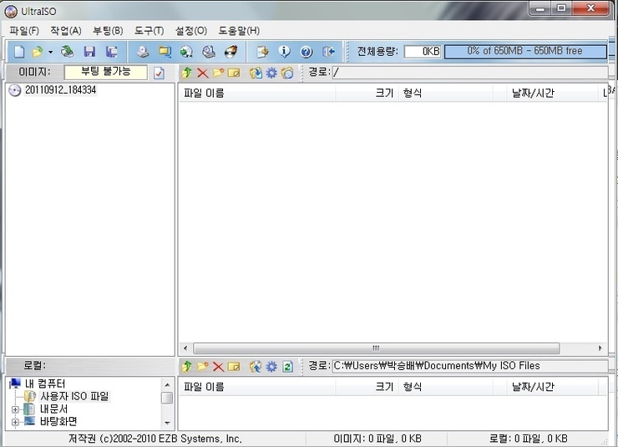Click the image pane 경로 field showing /
This screenshot has height=447, width=618.
[470, 72]
